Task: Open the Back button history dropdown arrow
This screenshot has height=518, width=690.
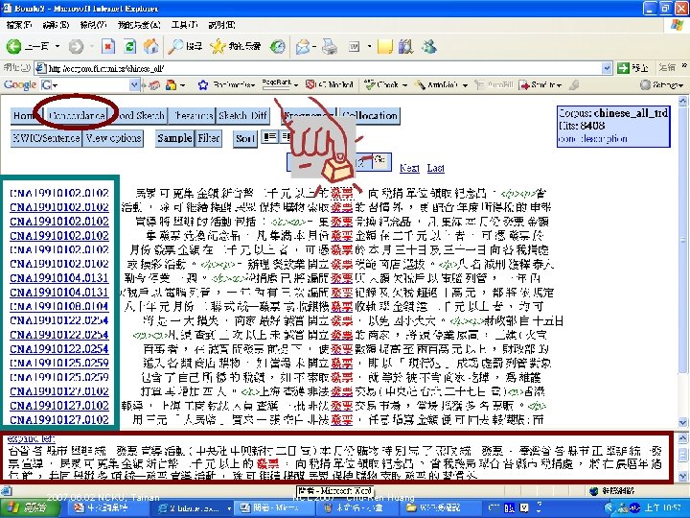Action: click(57, 46)
